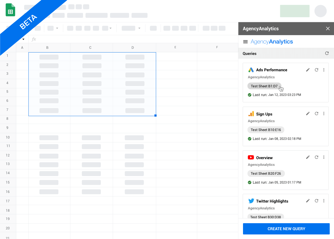This screenshot has width=334, height=239.
Task: Select column B header
Action: 49,48
